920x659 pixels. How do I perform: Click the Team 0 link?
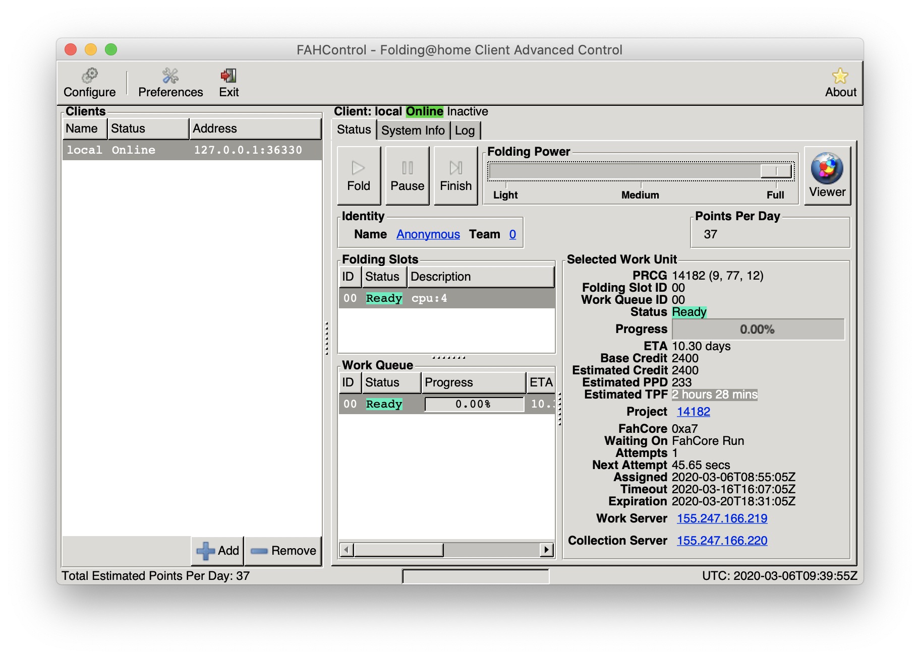click(512, 234)
